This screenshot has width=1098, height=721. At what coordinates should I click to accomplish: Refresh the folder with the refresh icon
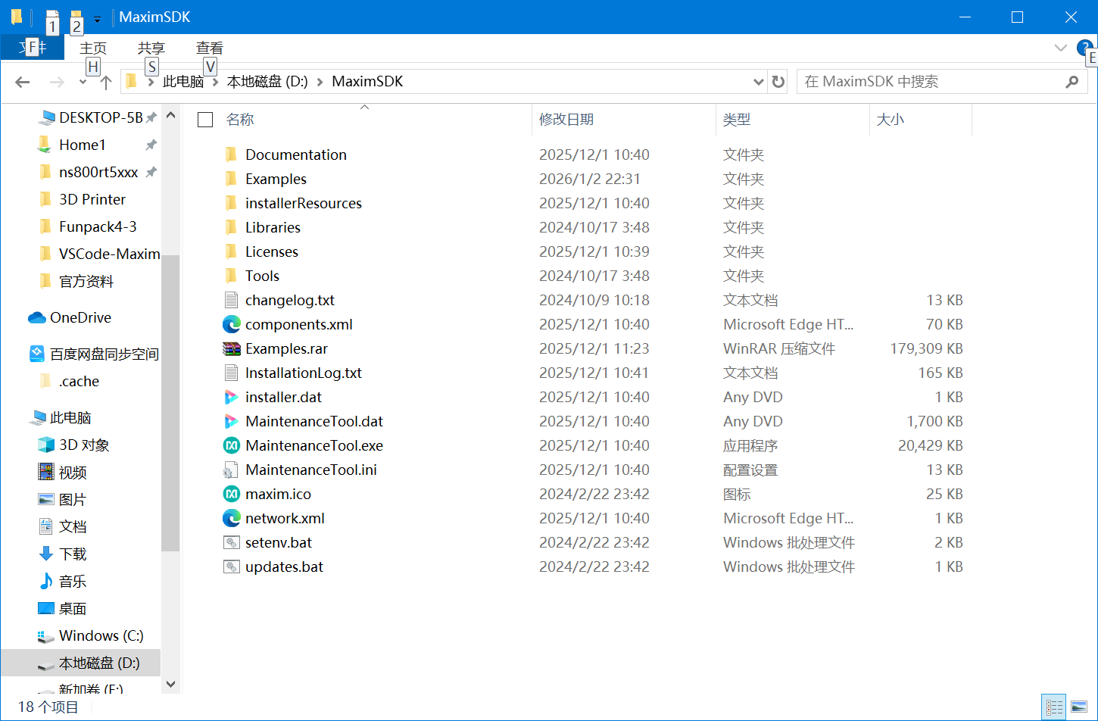778,81
